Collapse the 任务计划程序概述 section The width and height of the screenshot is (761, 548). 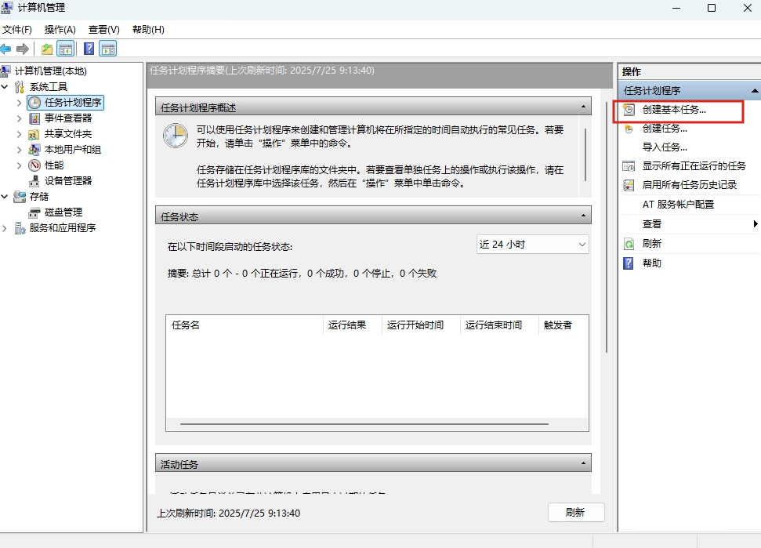coord(583,107)
